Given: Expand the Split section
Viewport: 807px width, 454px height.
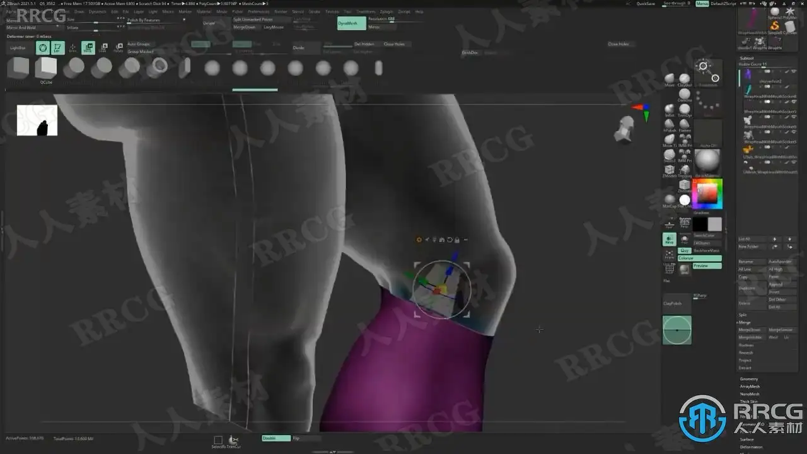Looking at the screenshot, I should [x=743, y=315].
